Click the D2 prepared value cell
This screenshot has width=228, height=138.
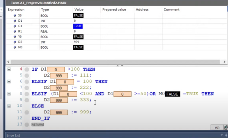point(117,42)
